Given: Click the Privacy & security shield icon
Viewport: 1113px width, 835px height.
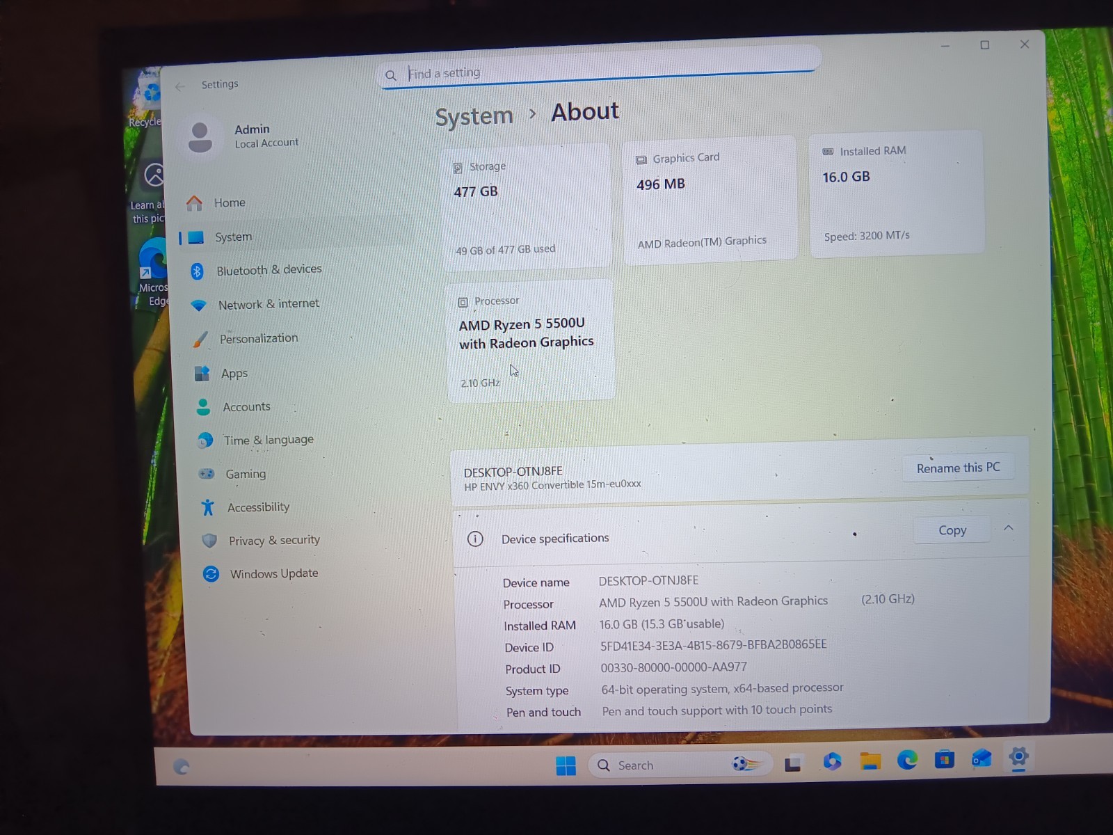Looking at the screenshot, I should coord(209,541).
